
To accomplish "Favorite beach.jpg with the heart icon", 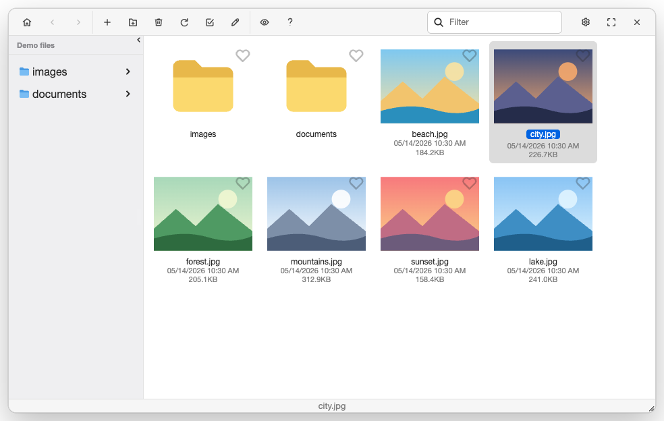I will pyautogui.click(x=469, y=55).
